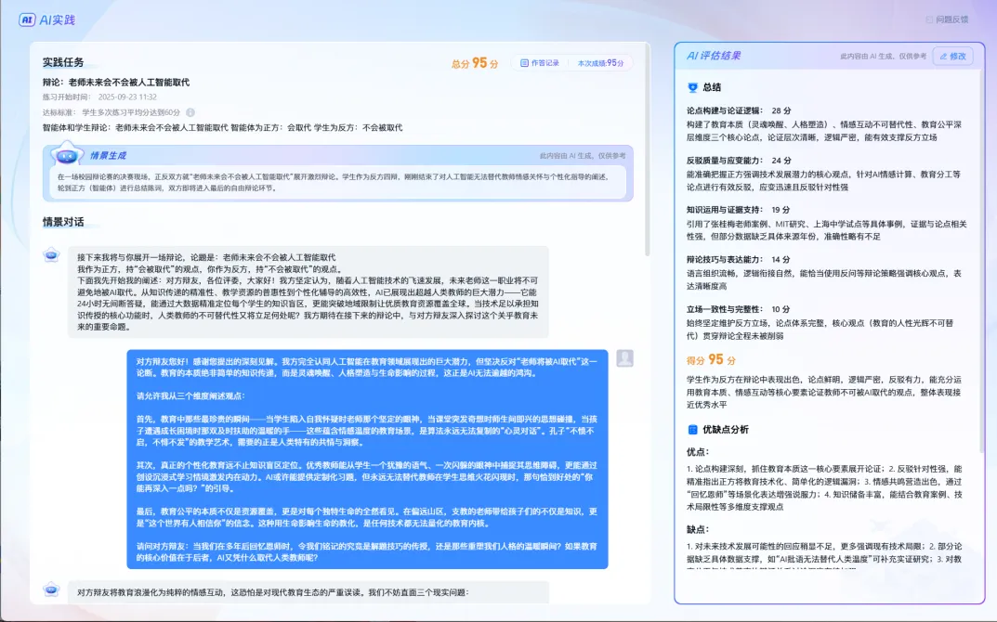Click the 此内容由 AI 生成 note beside 修改
The image size is (997, 622).
point(884,56)
